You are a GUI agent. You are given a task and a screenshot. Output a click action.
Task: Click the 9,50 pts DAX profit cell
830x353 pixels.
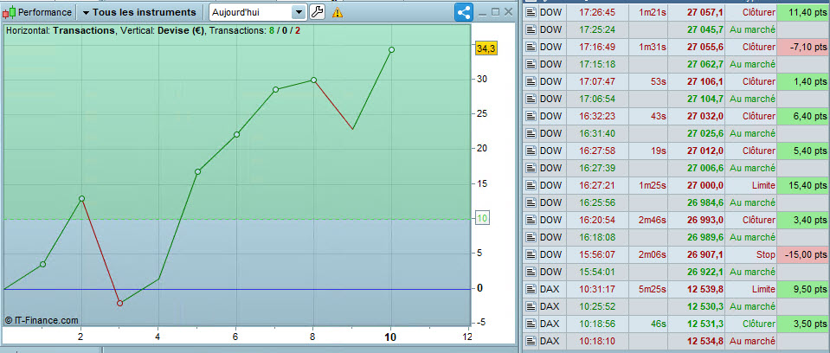(802, 289)
